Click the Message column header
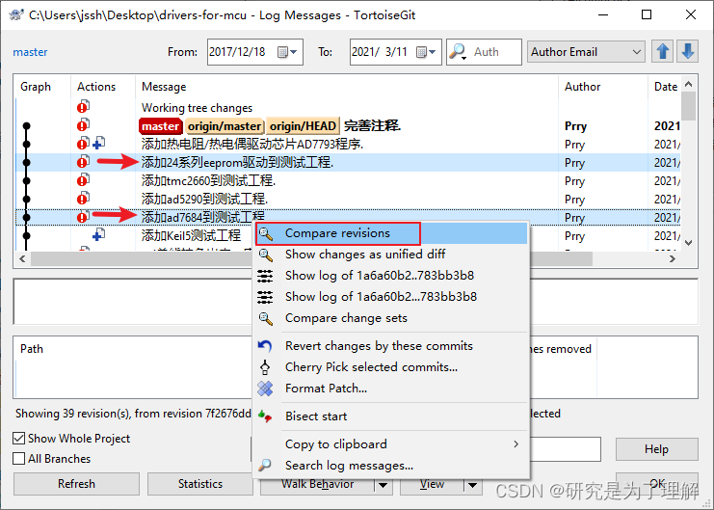 (347, 87)
